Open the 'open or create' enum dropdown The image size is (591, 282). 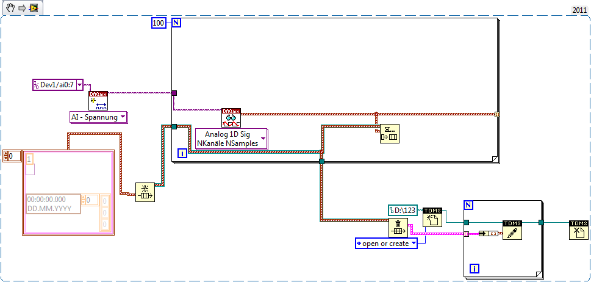click(x=414, y=244)
